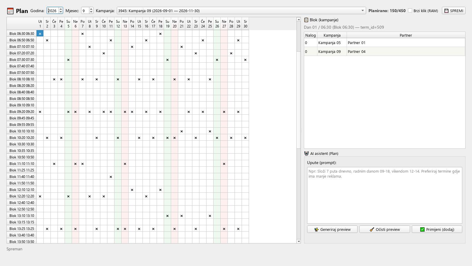Screen dimensions: 472x266
Task: Click the Generiraj preview button
Action: (332, 229)
